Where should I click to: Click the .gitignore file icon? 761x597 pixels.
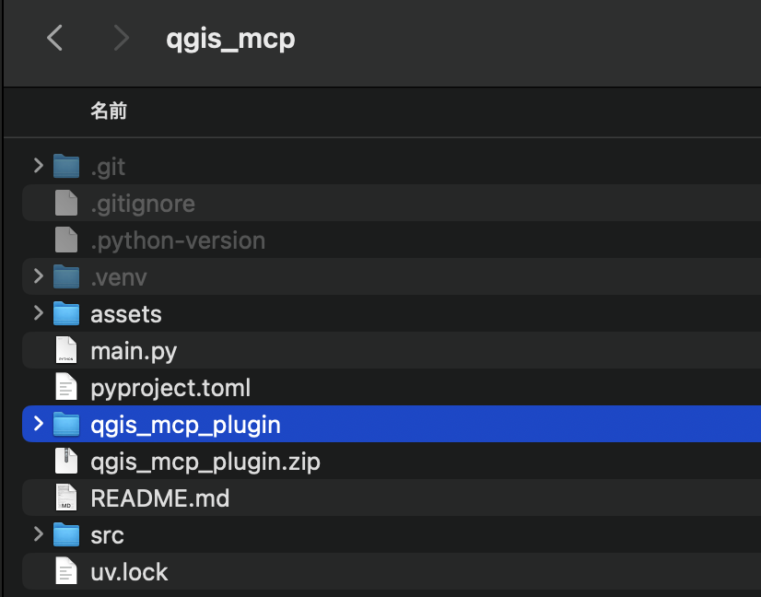click(x=66, y=204)
